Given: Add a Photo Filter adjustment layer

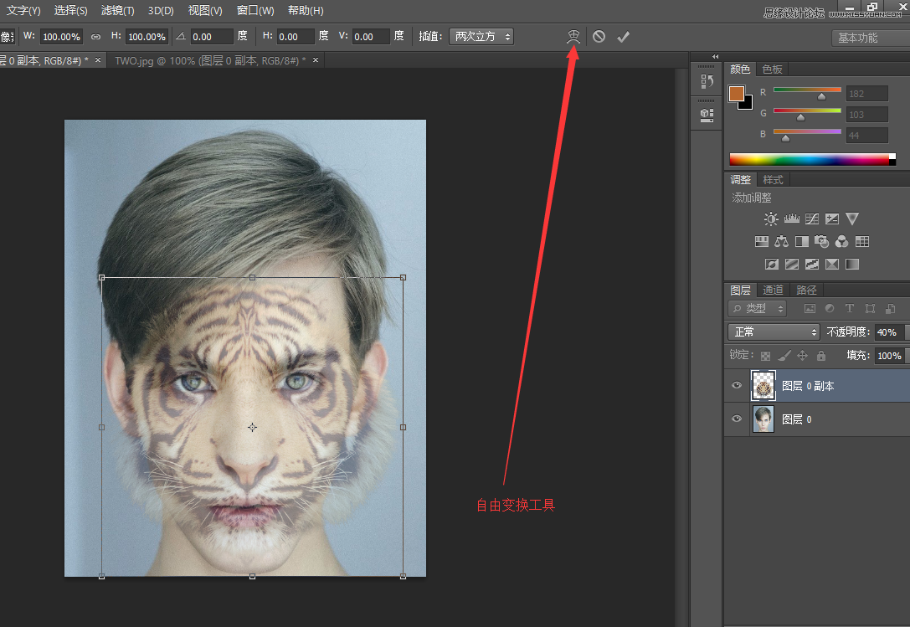Looking at the screenshot, I should coord(821,242).
